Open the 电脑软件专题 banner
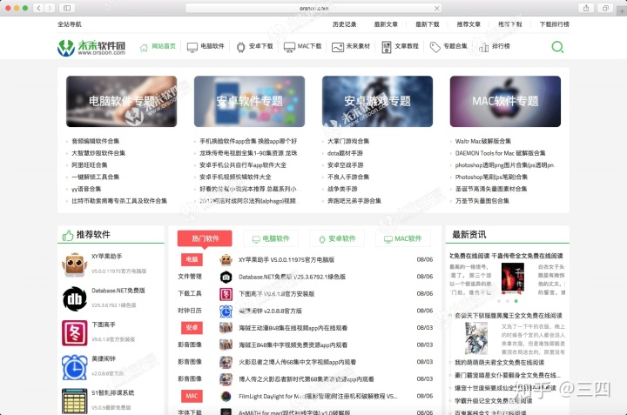The image size is (627, 415). point(122,102)
